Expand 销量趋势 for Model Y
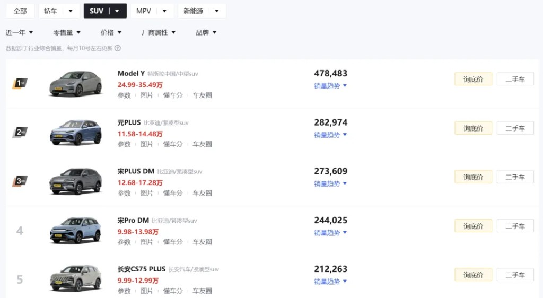The width and height of the screenshot is (543, 298). coord(330,86)
